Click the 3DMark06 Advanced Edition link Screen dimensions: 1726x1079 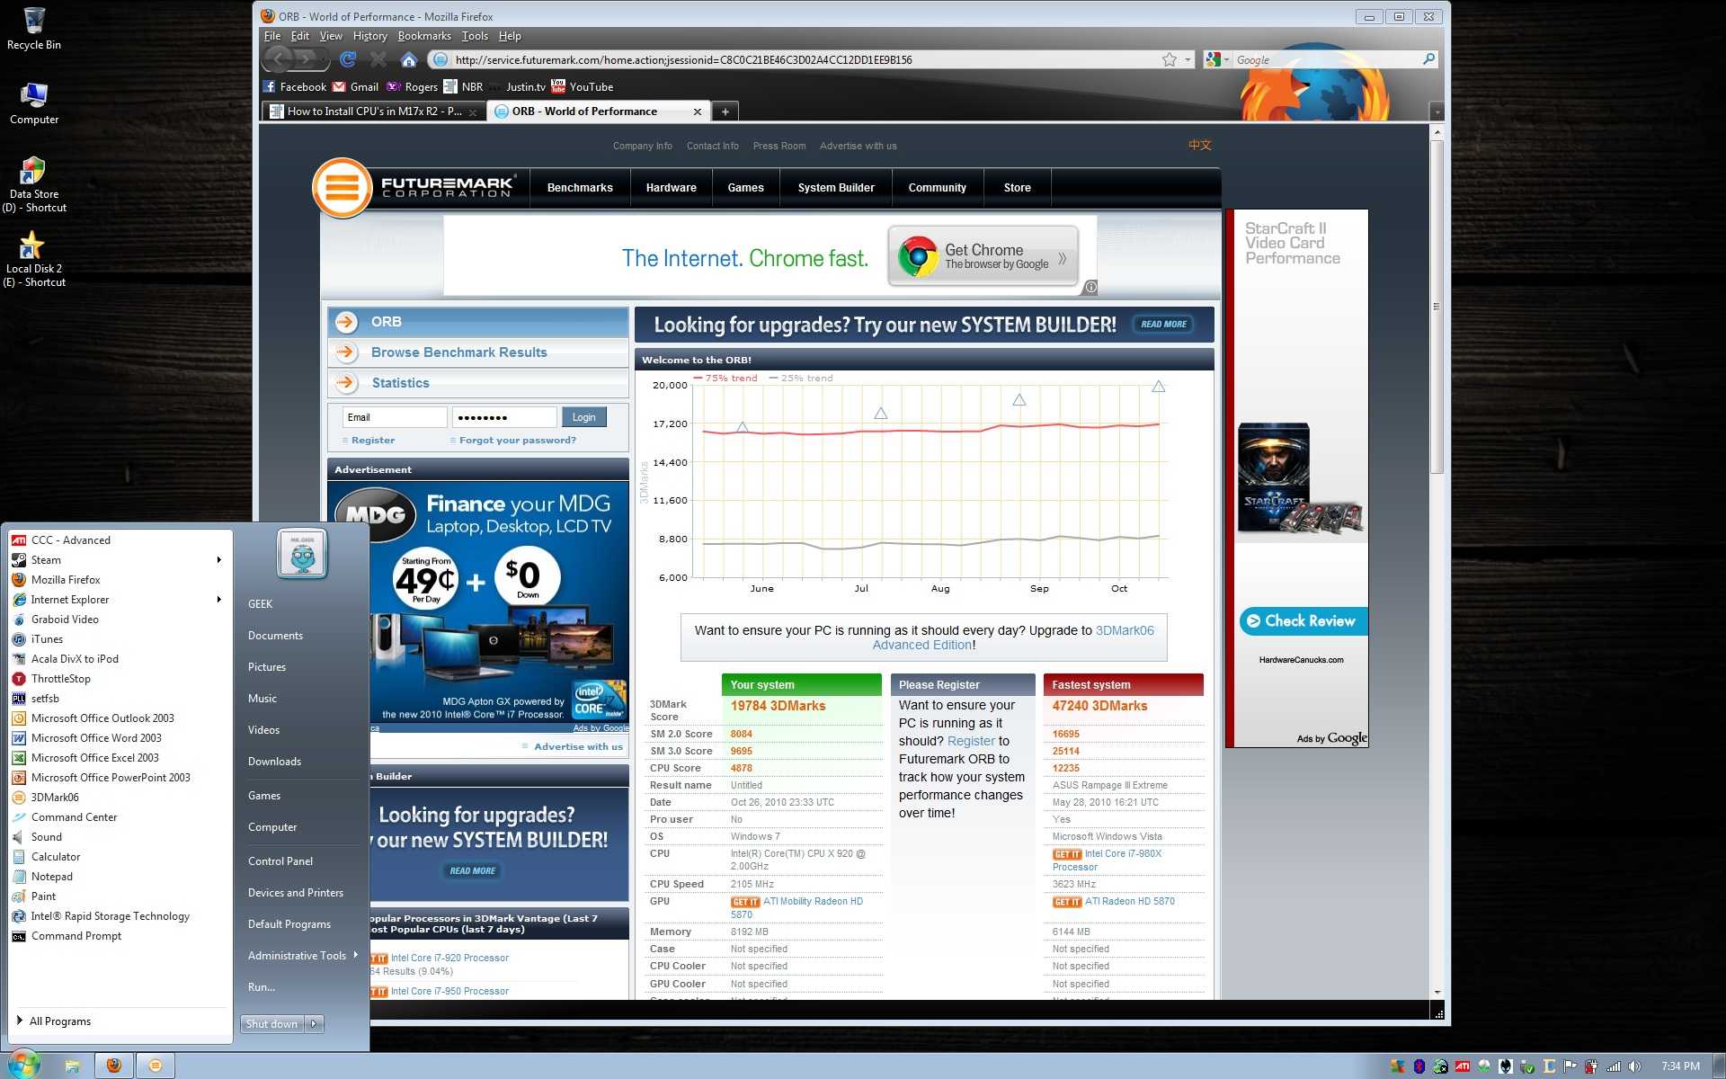pos(1013,638)
